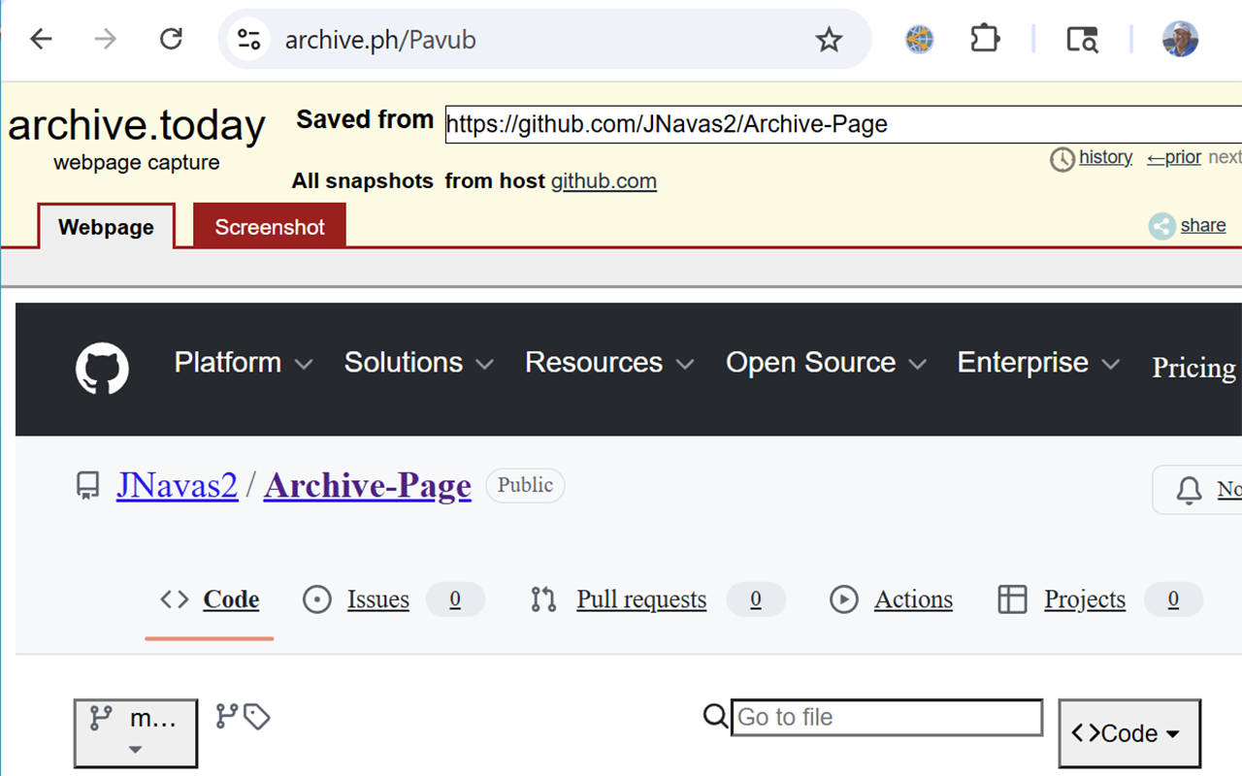Viewport: 1242px width, 776px height.
Task: Click the browser forward arrow
Action: 105,39
